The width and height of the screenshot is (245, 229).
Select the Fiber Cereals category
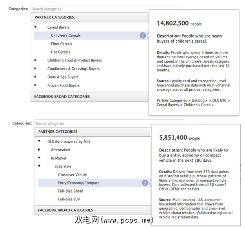click(x=62, y=44)
